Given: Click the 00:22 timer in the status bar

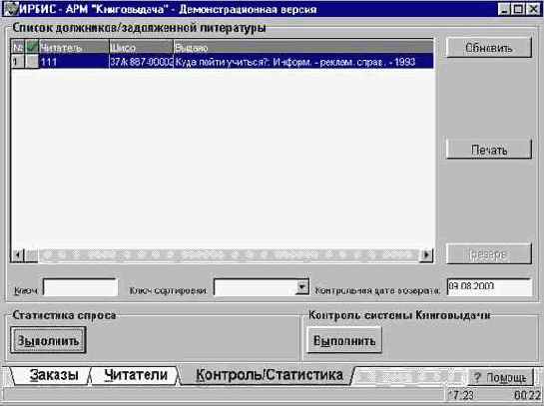Looking at the screenshot, I should (526, 395).
